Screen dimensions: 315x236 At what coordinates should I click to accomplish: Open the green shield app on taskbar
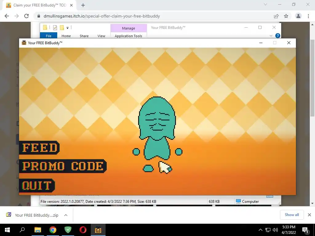coord(68,230)
